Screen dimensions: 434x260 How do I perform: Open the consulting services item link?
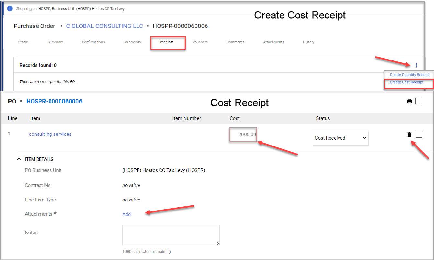pyautogui.click(x=50, y=134)
